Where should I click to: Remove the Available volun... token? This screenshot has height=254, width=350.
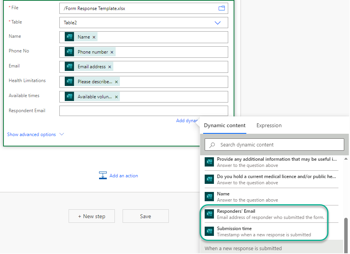click(x=116, y=97)
